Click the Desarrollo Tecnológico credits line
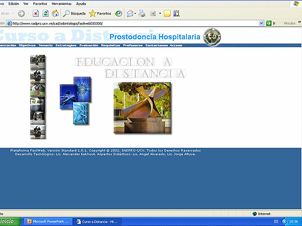 click(x=105, y=154)
